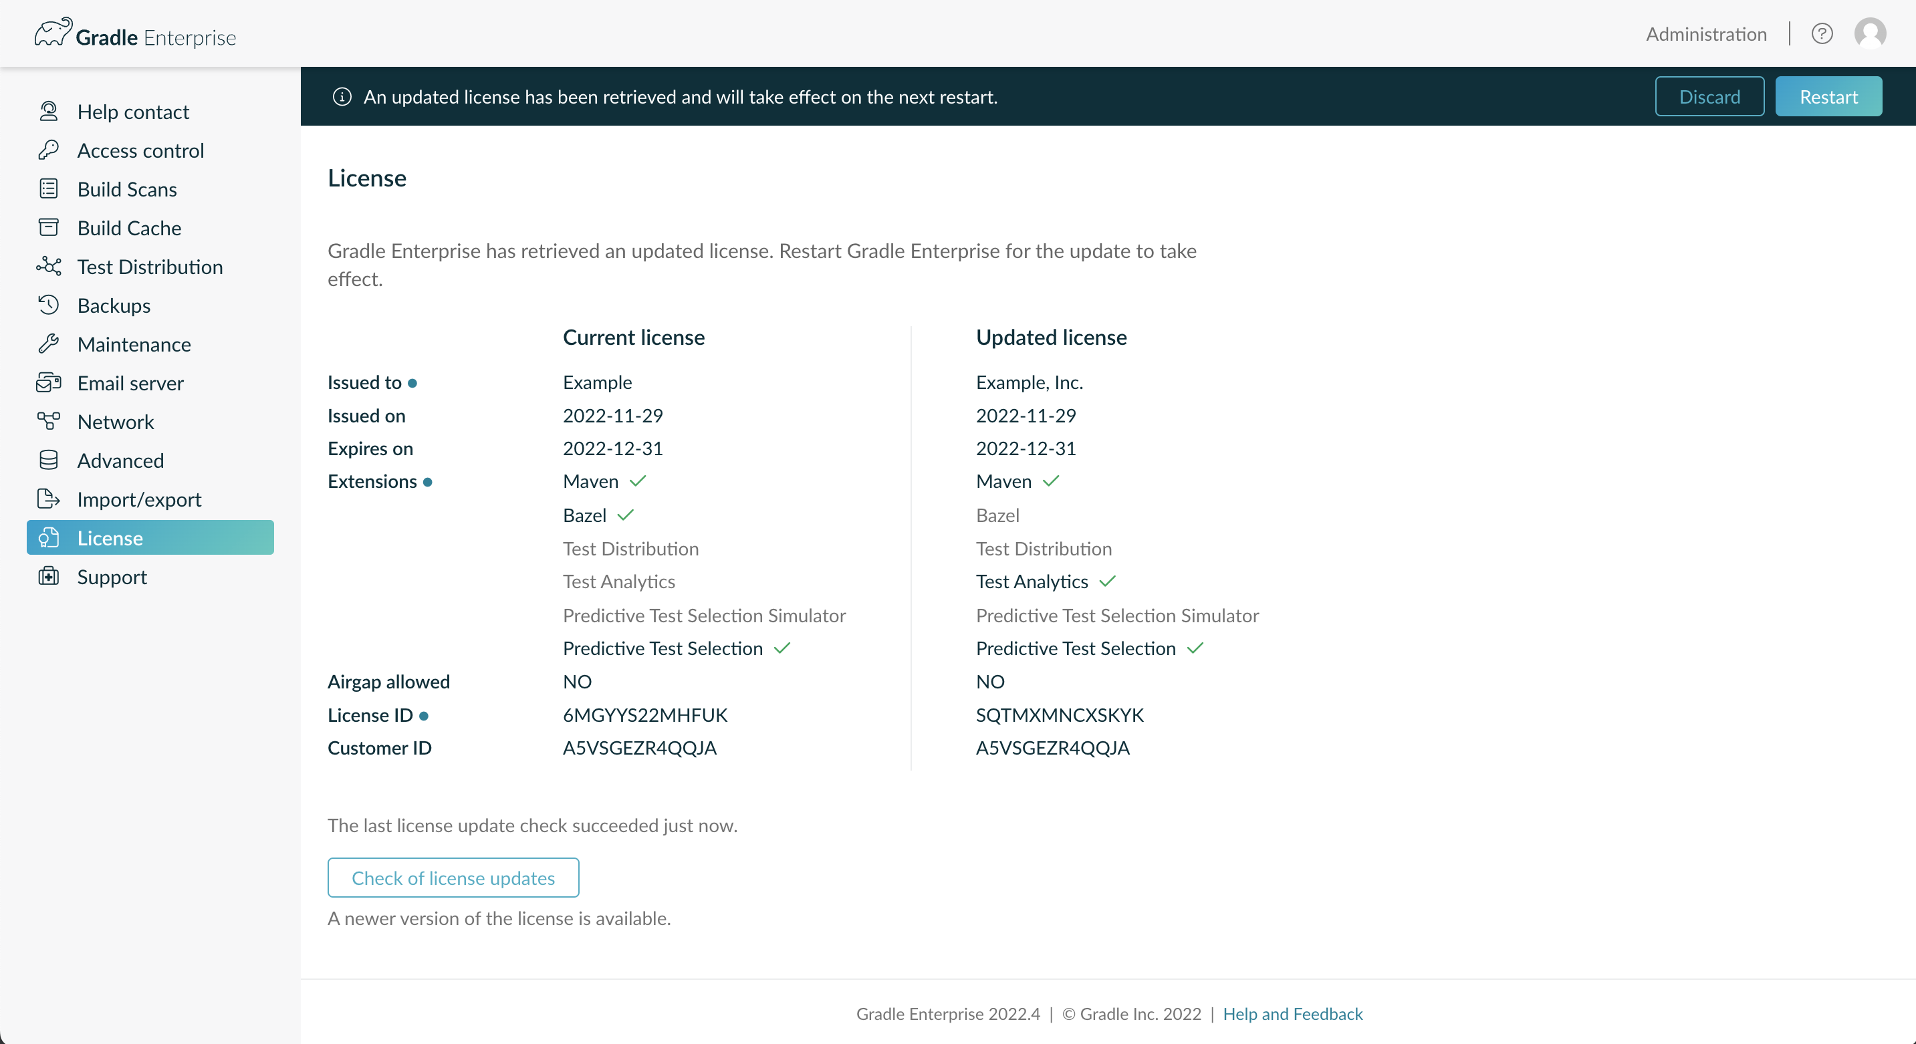
Task: Open the user profile avatar
Action: pyautogui.click(x=1870, y=34)
